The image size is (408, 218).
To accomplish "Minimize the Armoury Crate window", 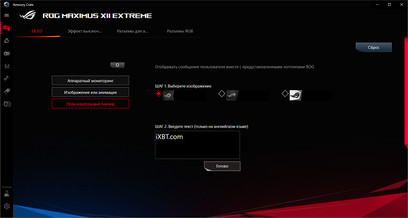I will pyautogui.click(x=378, y=4).
